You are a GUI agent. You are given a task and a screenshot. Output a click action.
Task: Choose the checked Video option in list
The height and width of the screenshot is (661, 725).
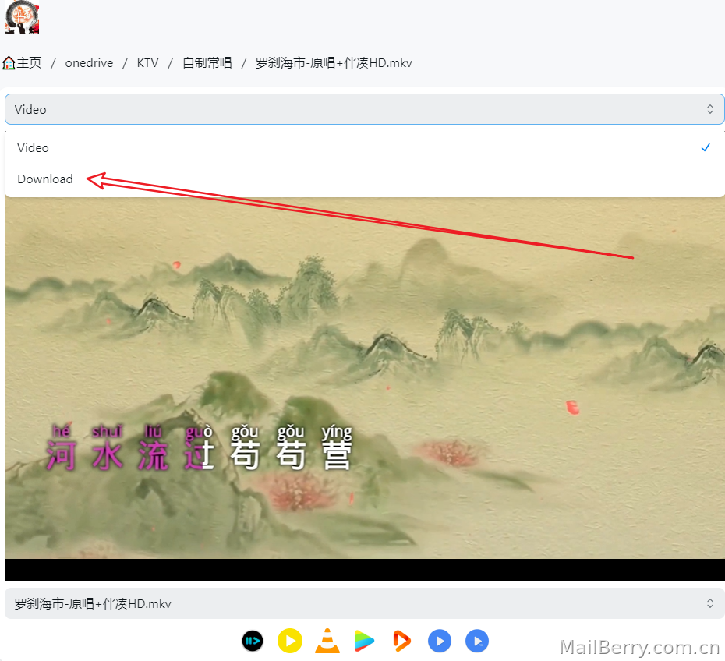(x=364, y=148)
